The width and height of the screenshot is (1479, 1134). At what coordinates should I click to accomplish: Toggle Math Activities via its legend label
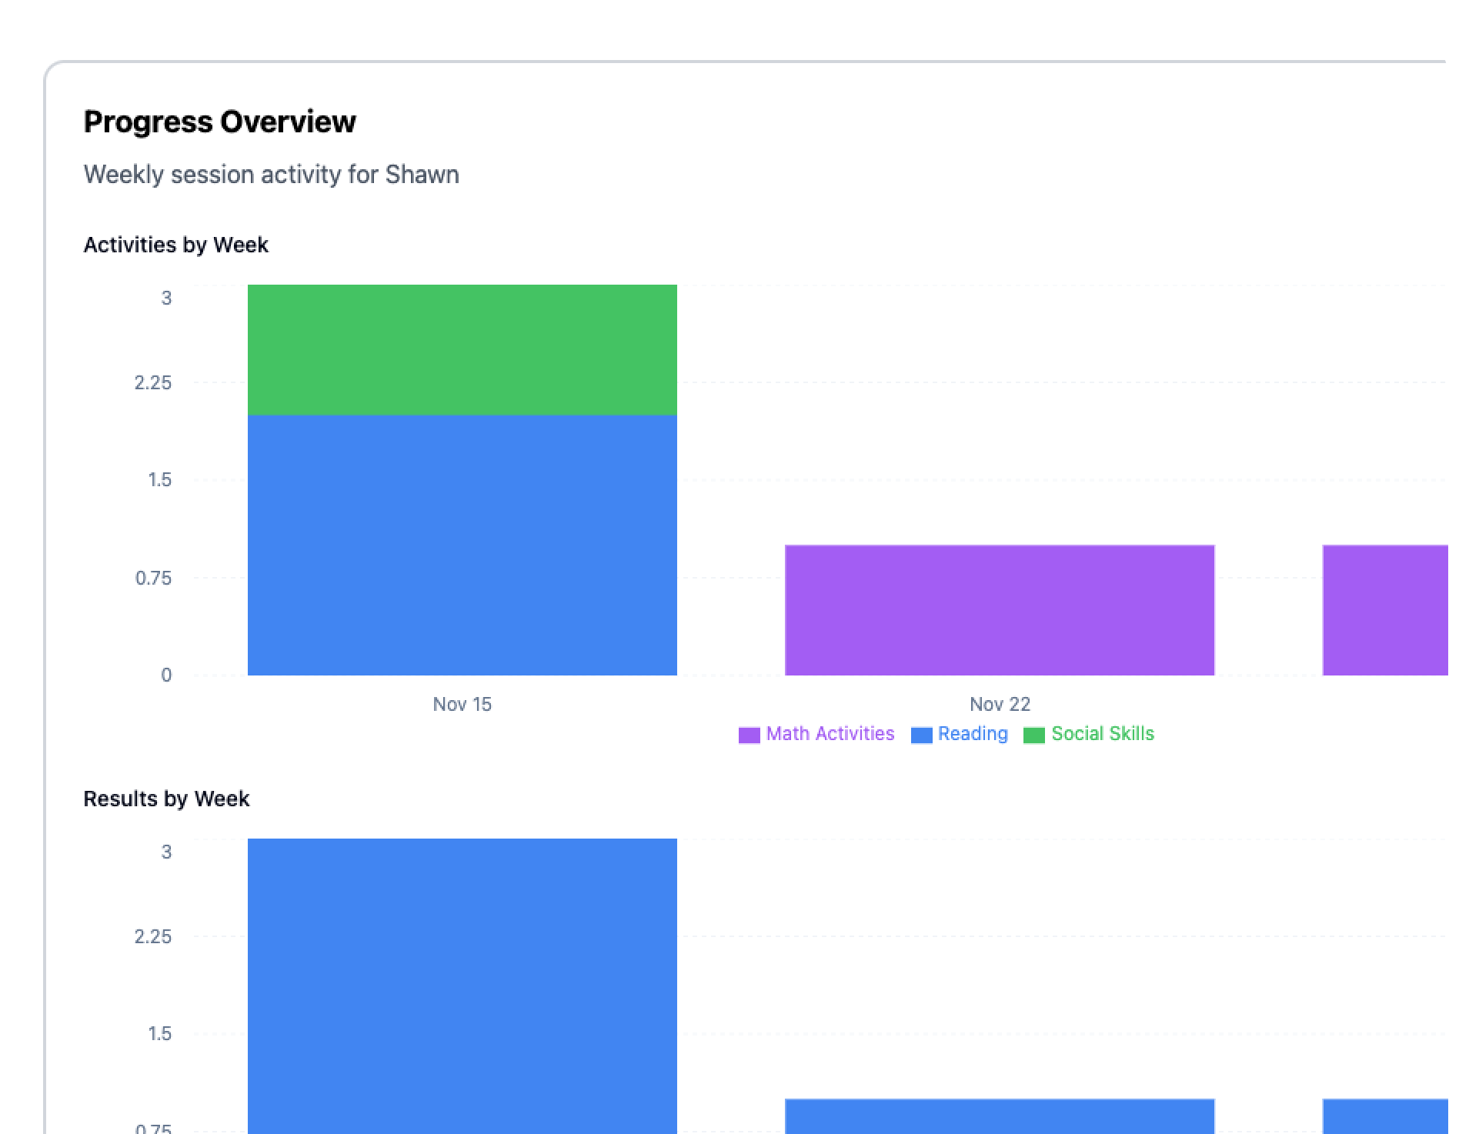tap(830, 734)
